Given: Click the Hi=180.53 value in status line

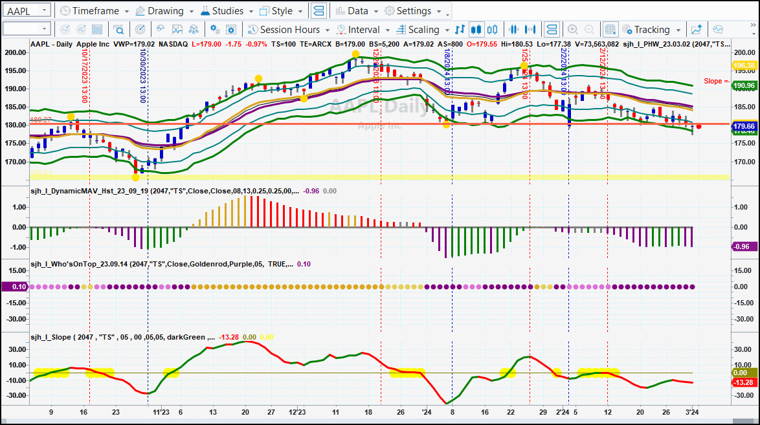Looking at the screenshot, I should click(x=516, y=44).
